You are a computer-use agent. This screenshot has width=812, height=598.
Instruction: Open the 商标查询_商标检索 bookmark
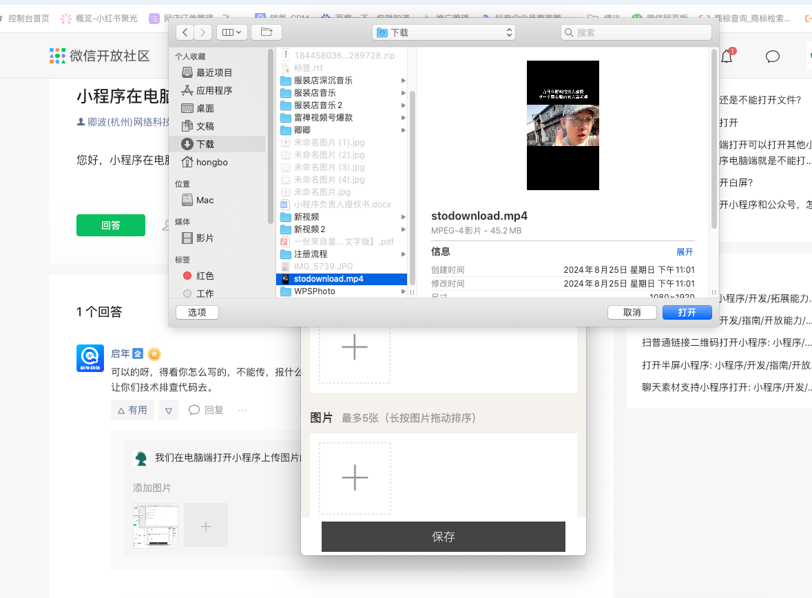point(745,19)
